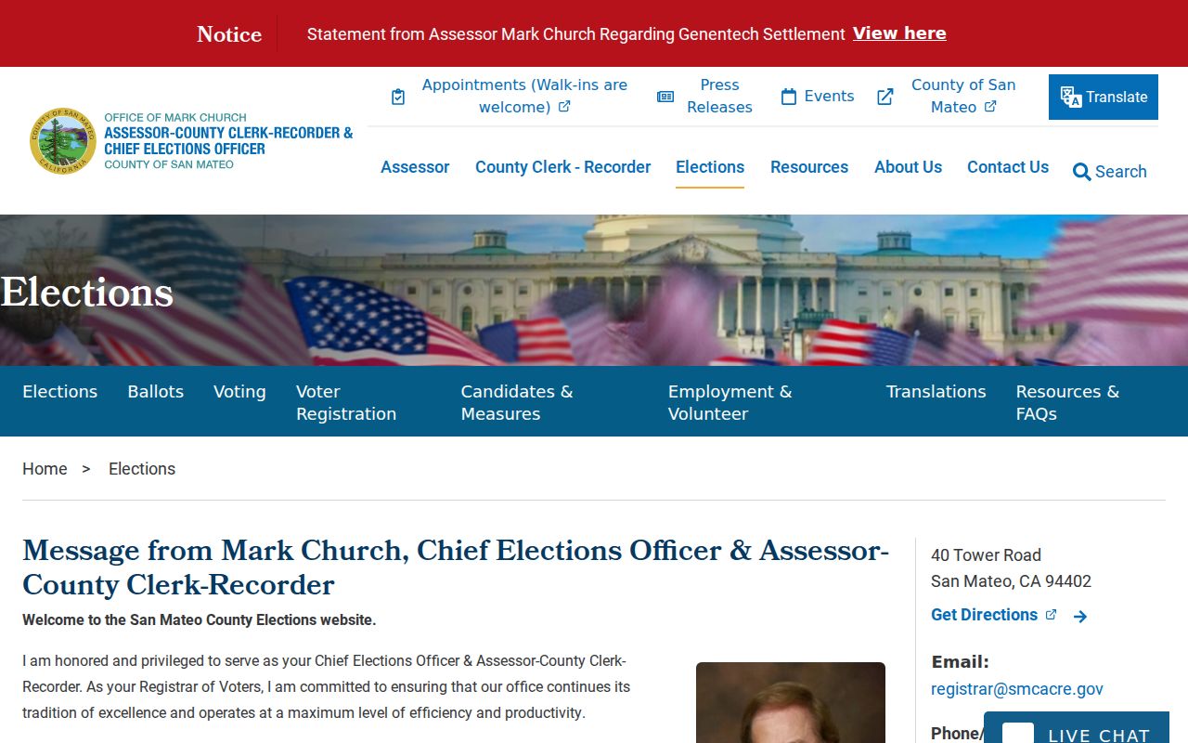Open Candidates & Measures sub-navigation
1188x743 pixels.
tap(517, 403)
